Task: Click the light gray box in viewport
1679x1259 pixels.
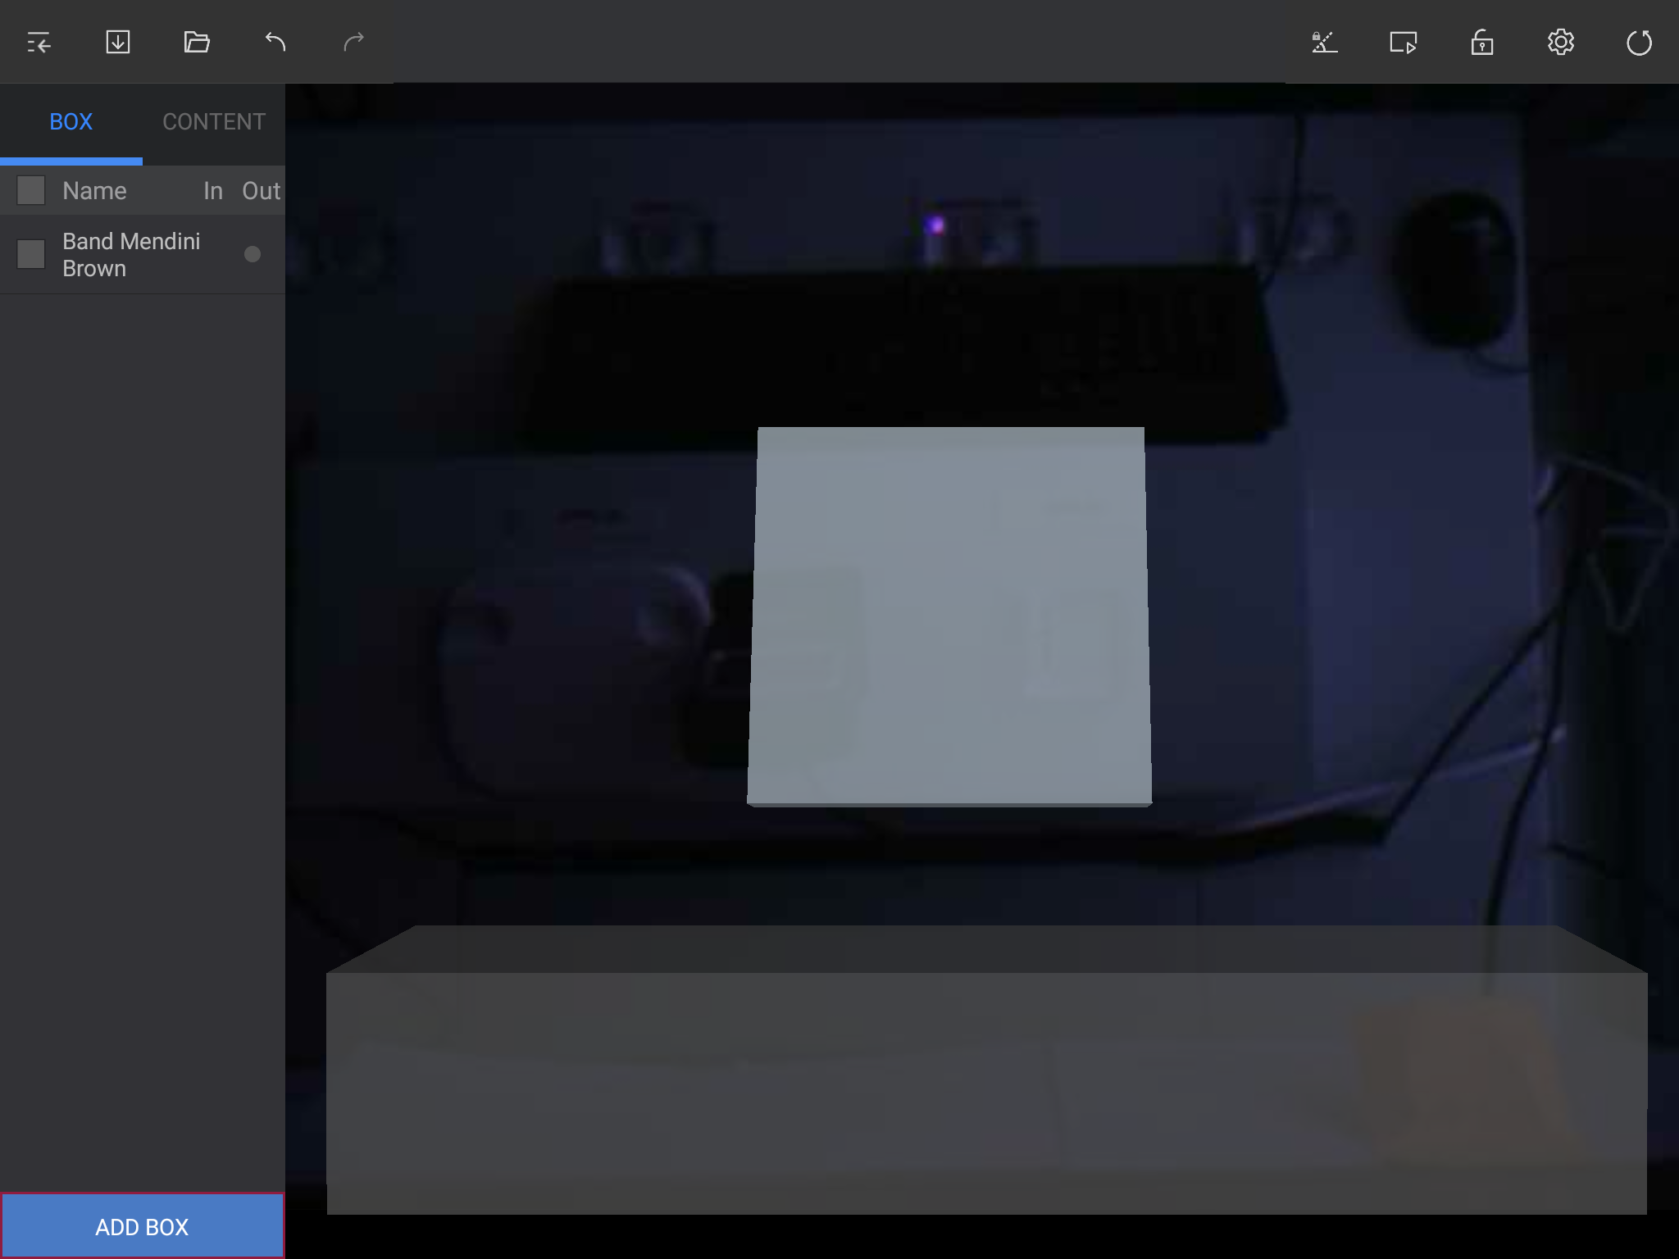Action: coord(949,615)
